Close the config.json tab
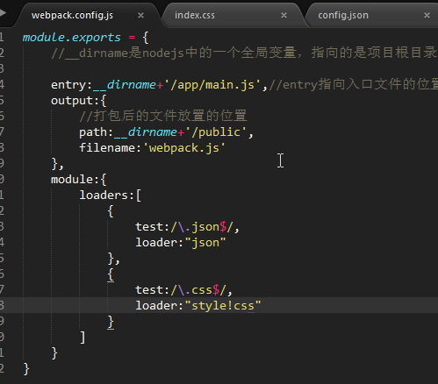 [427, 15]
